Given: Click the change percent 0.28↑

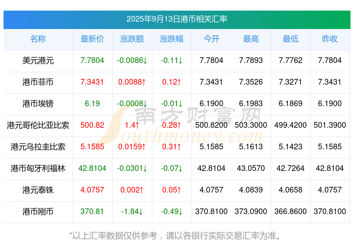Looking at the screenshot, I should click(x=172, y=125).
